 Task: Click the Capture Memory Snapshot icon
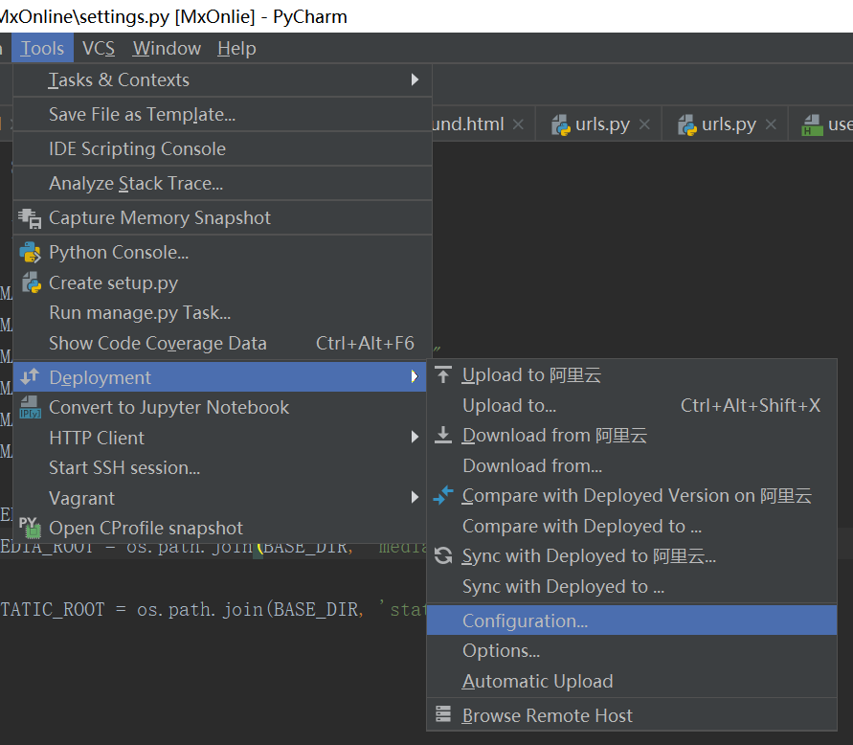pos(30,218)
